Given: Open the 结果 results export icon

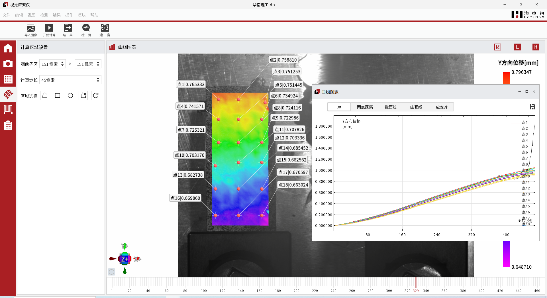Looking at the screenshot, I should pyautogui.click(x=68, y=28).
